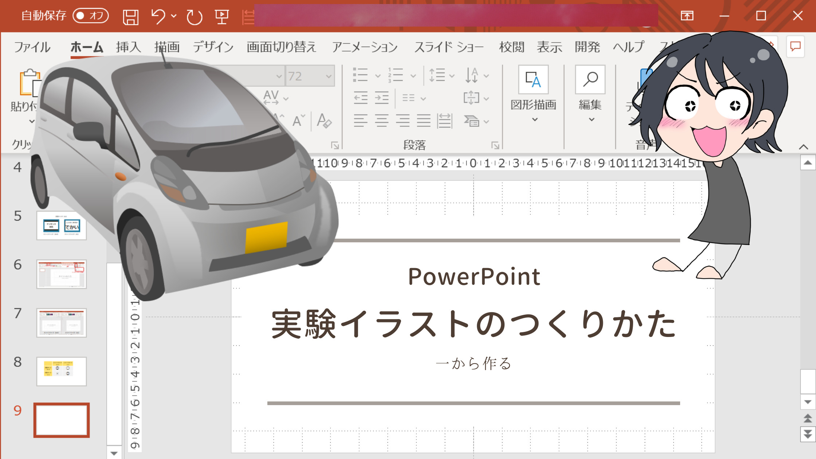Open the Undo history dropdown arrow
The width and height of the screenshot is (816, 459).
174,16
